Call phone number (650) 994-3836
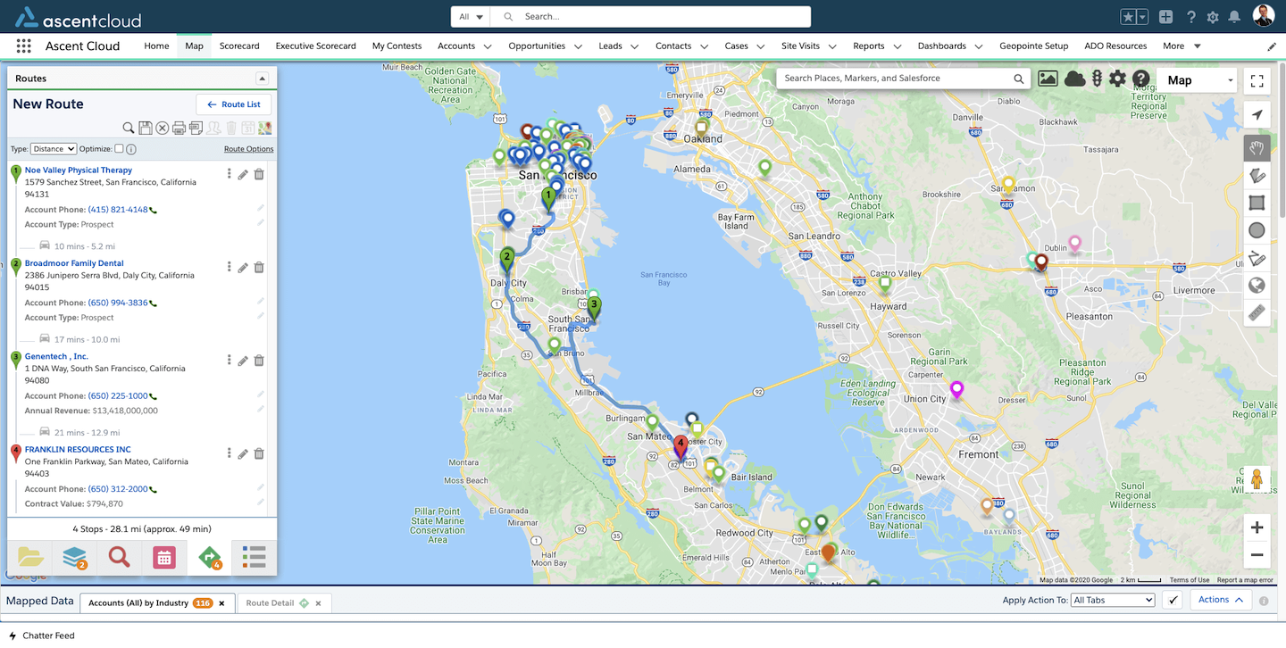This screenshot has width=1286, height=648. coord(118,303)
